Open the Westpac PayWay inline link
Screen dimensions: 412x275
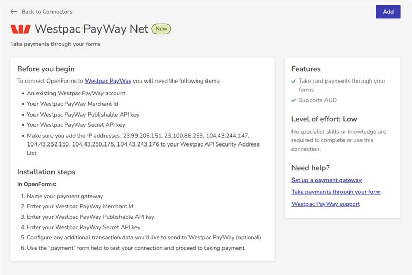108,81
